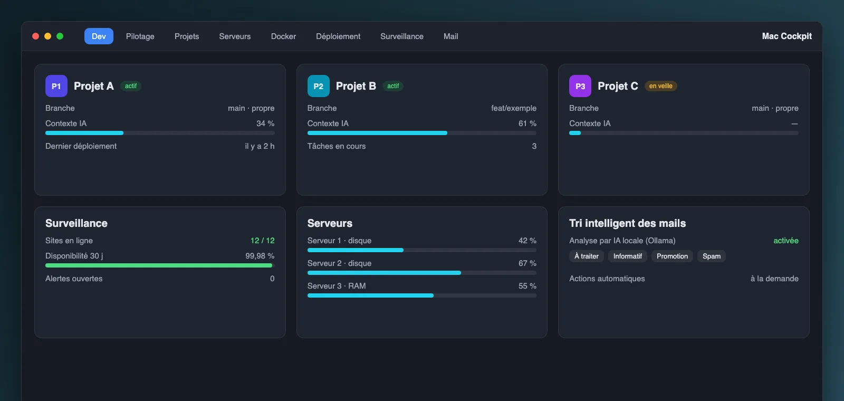Switch to the Projets tab

[187, 36]
